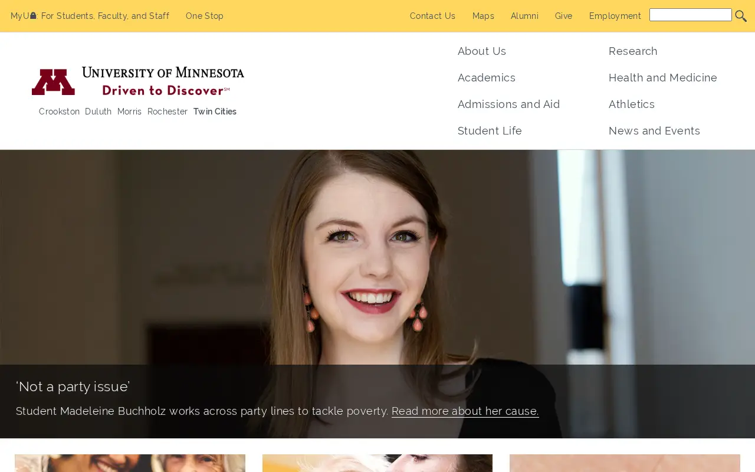Visit the Alumni page

[524, 16]
